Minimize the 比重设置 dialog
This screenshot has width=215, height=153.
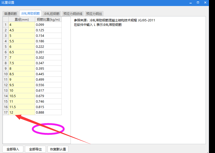[x=190, y=2]
